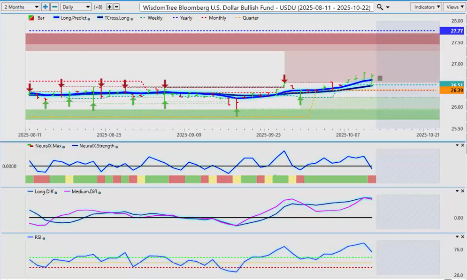The width and height of the screenshot is (467, 280).
Task: Open the 2 Months range dropdown
Action: [21, 7]
